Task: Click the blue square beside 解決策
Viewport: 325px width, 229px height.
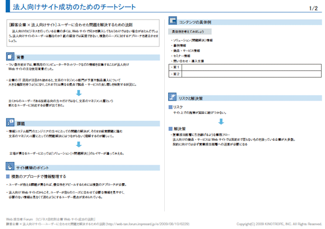Action: pyautogui.click(x=170, y=129)
